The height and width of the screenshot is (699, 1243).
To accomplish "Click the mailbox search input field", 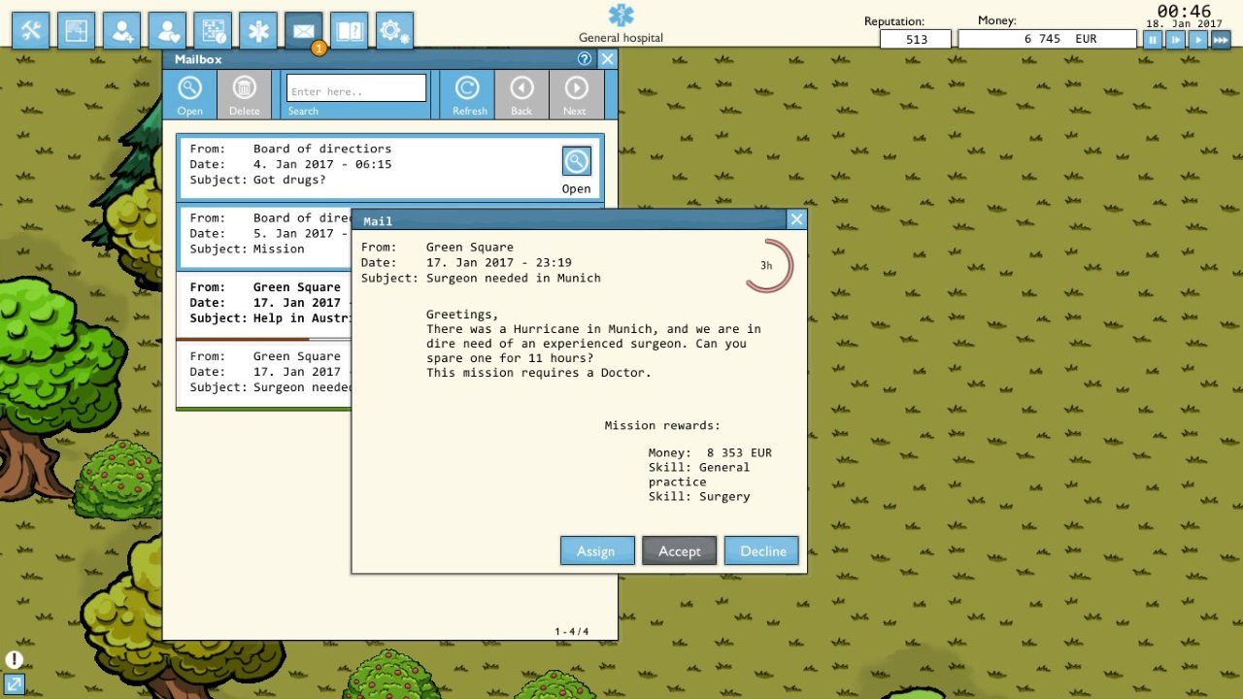I will 355,88.
